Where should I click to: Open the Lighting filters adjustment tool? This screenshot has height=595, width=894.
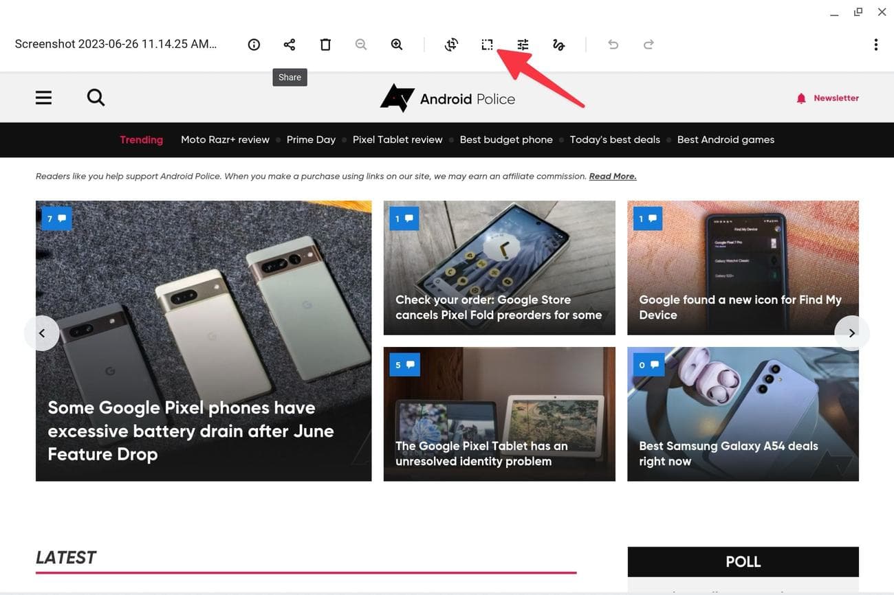(x=523, y=45)
